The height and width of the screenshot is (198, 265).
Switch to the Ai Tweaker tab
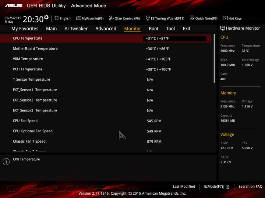pyautogui.click(x=76, y=29)
